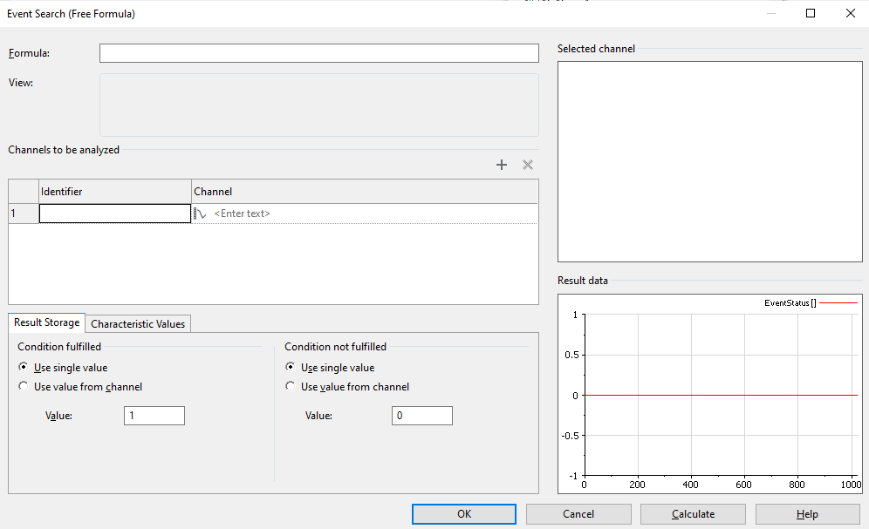
Task: Select 'Use single value' under Condition fulfilled
Action: pos(23,368)
